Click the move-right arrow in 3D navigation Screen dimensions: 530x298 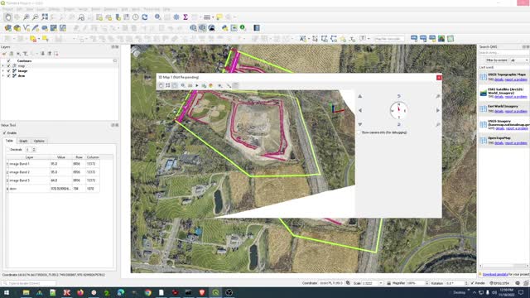438,110
